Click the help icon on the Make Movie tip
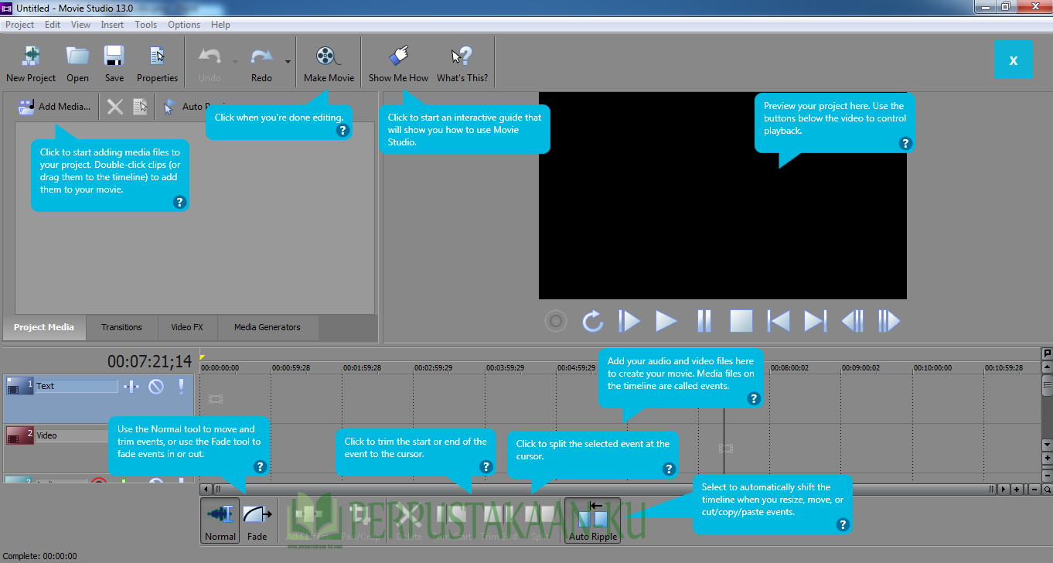The image size is (1053, 563). (343, 131)
